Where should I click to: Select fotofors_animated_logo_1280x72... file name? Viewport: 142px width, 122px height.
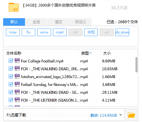50,77
